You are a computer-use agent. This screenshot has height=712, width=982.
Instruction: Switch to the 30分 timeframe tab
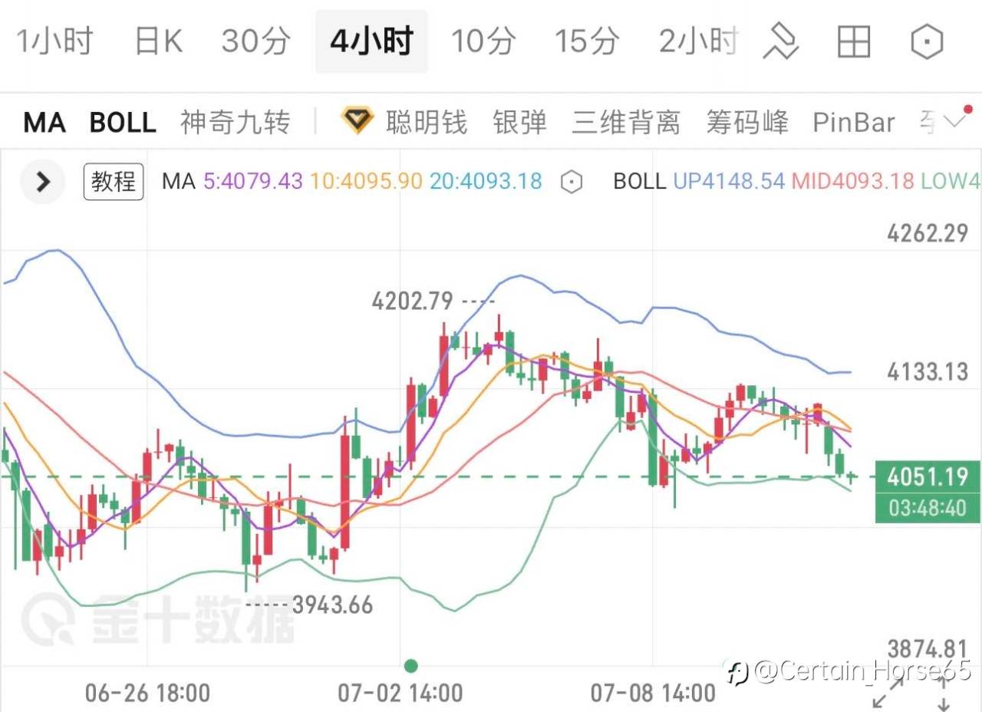tap(256, 41)
